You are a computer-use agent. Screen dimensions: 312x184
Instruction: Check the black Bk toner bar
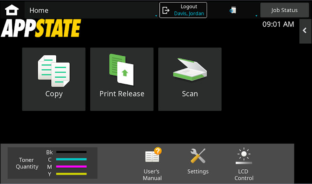pyautogui.click(x=71, y=152)
